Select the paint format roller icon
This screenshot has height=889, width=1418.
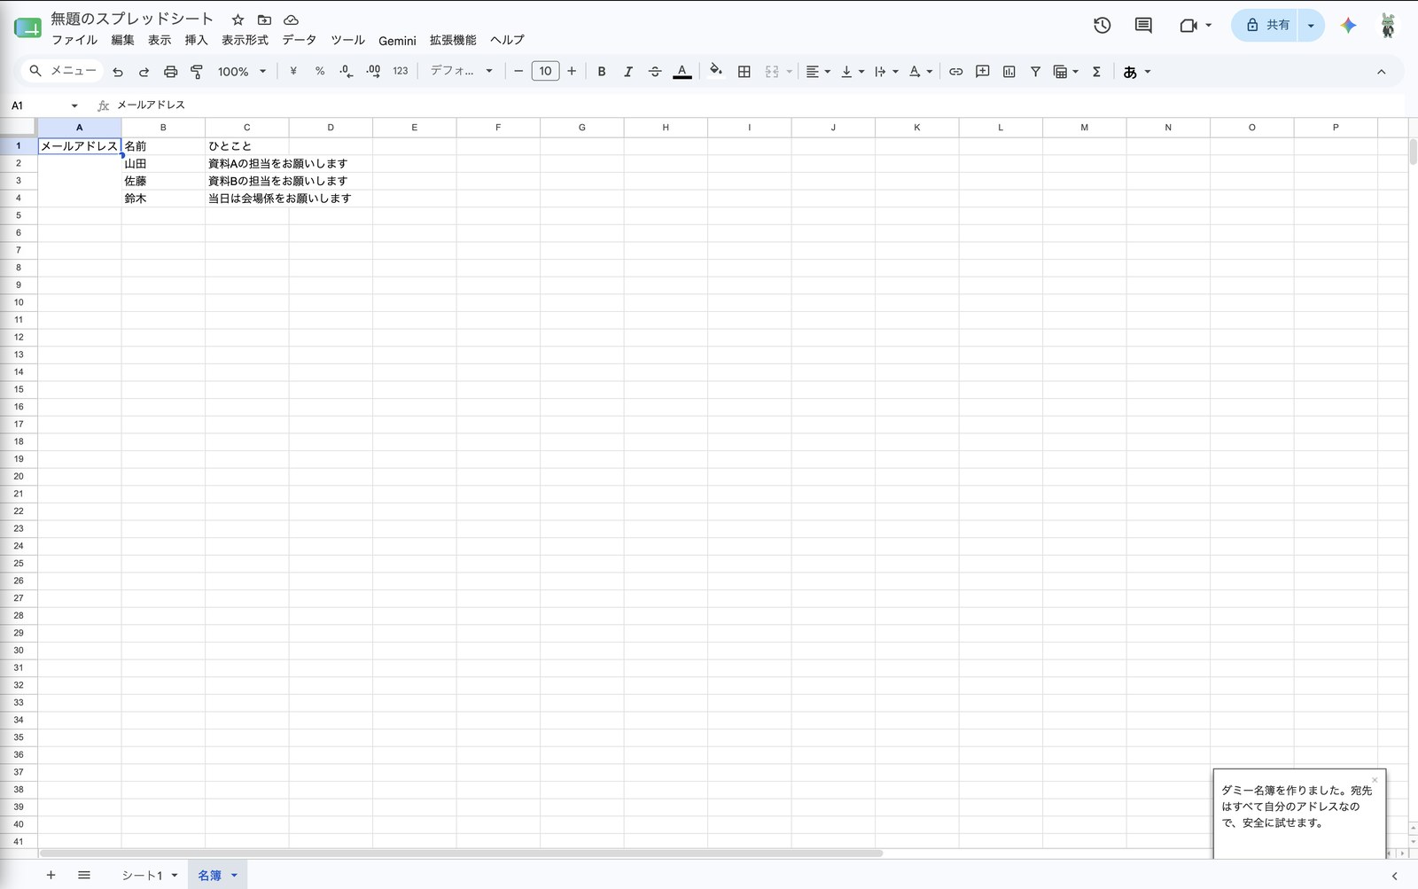point(197,72)
